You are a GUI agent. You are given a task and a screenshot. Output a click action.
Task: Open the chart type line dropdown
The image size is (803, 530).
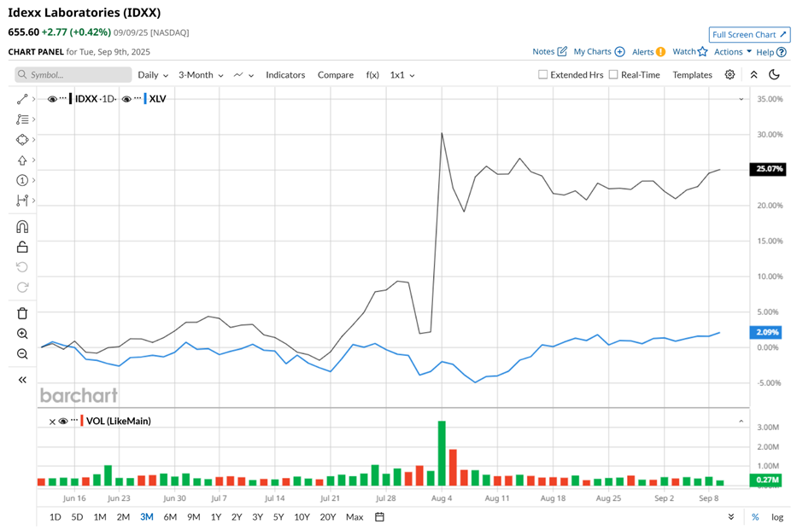point(243,75)
